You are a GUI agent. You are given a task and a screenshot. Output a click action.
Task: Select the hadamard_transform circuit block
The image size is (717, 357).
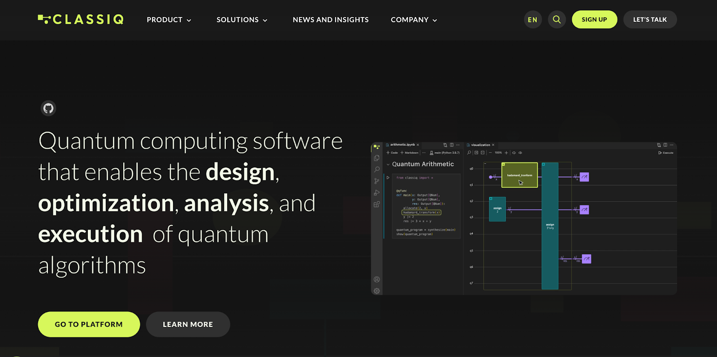tap(519, 175)
